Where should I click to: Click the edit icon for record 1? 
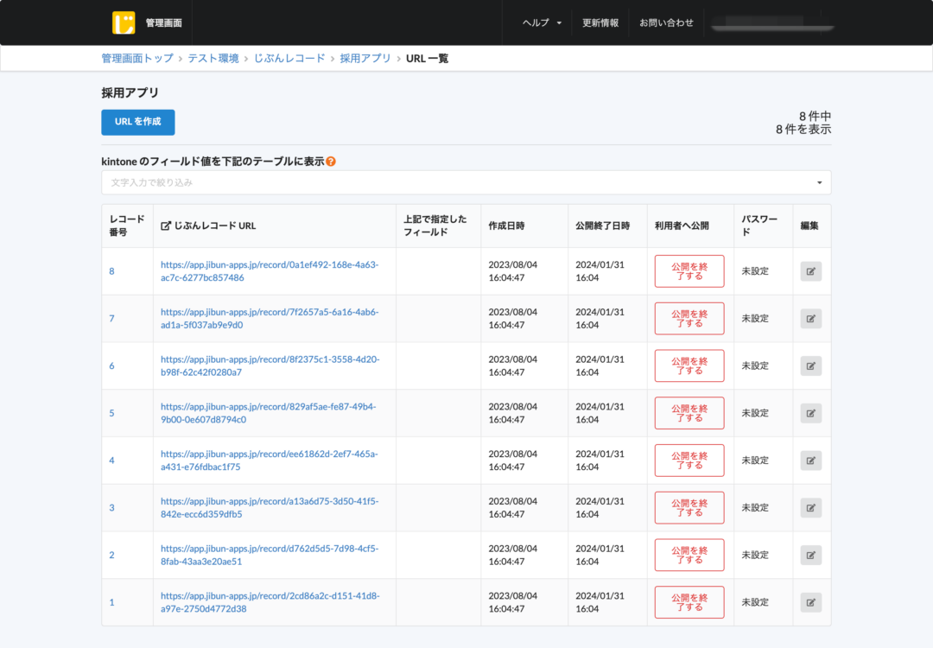[810, 602]
